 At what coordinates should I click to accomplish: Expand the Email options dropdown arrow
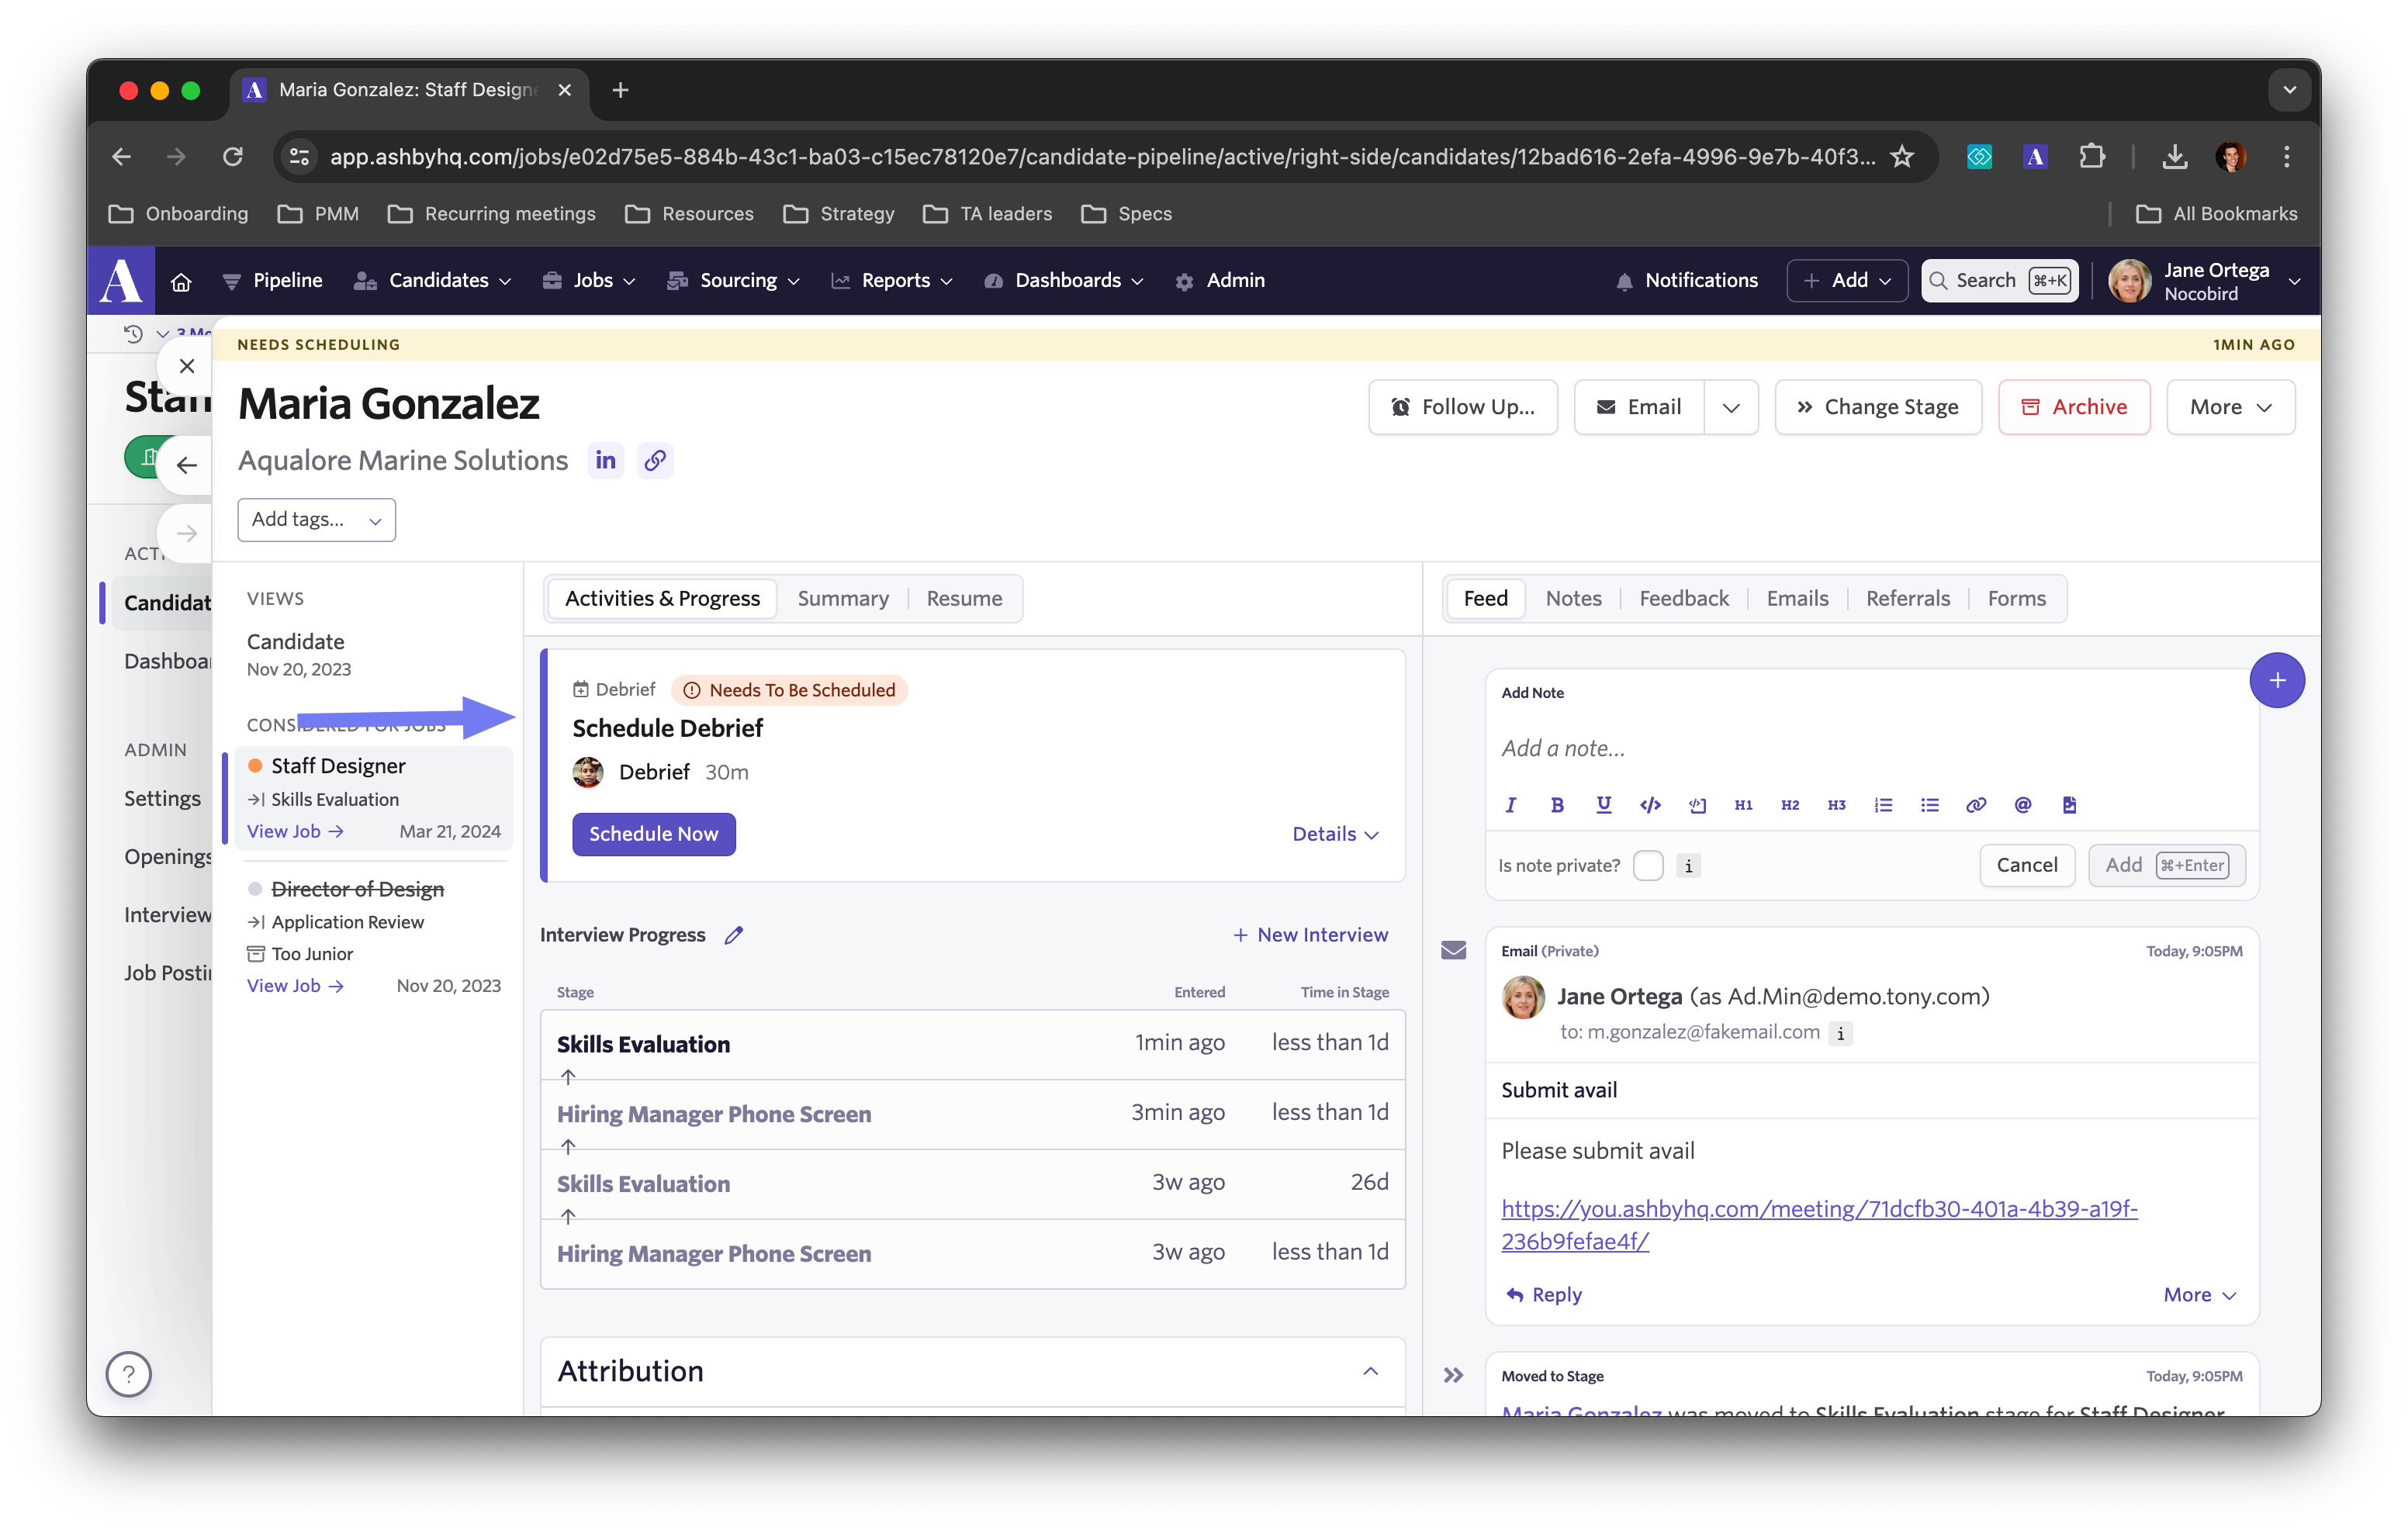(1731, 407)
